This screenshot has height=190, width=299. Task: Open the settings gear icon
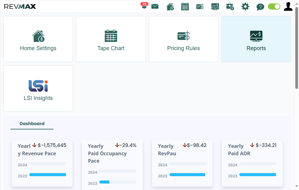(x=245, y=7)
